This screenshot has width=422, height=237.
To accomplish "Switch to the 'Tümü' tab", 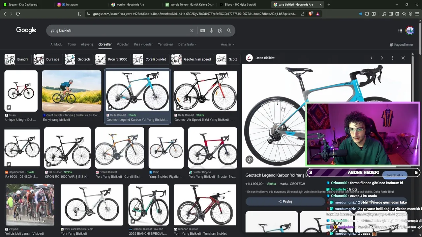I will [x=72, y=44].
